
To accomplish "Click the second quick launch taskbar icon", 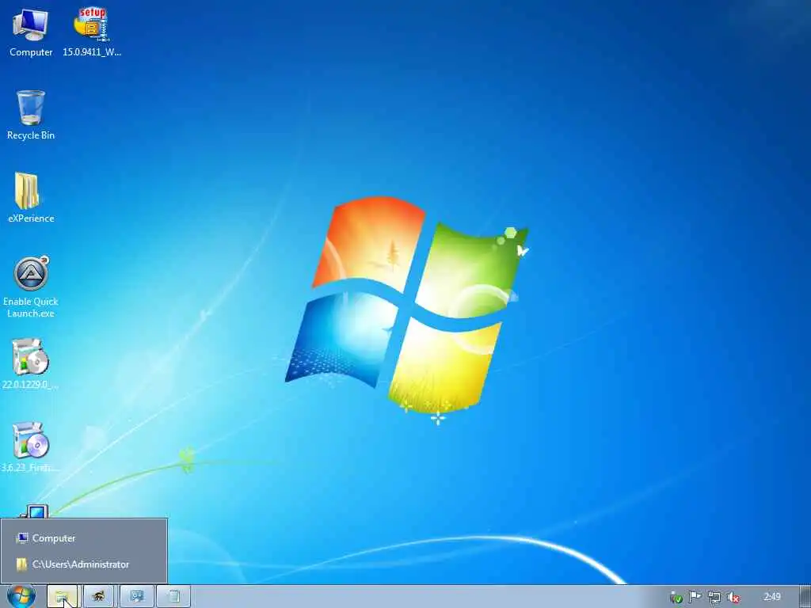I will (x=98, y=597).
